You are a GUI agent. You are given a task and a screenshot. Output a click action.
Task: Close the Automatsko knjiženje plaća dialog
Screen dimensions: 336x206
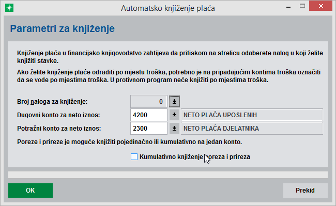coord(321,6)
